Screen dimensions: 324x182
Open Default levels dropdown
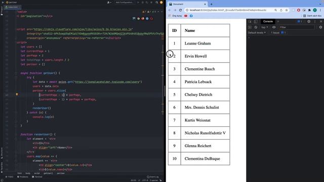click(x=257, y=32)
